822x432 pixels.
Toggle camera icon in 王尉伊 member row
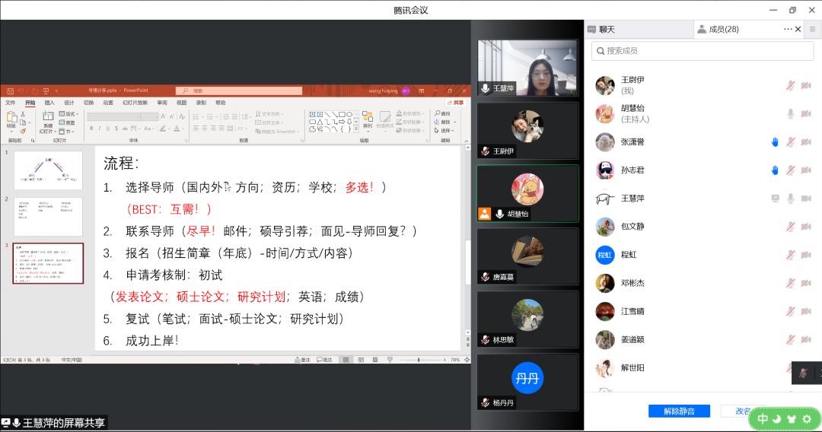(x=805, y=85)
